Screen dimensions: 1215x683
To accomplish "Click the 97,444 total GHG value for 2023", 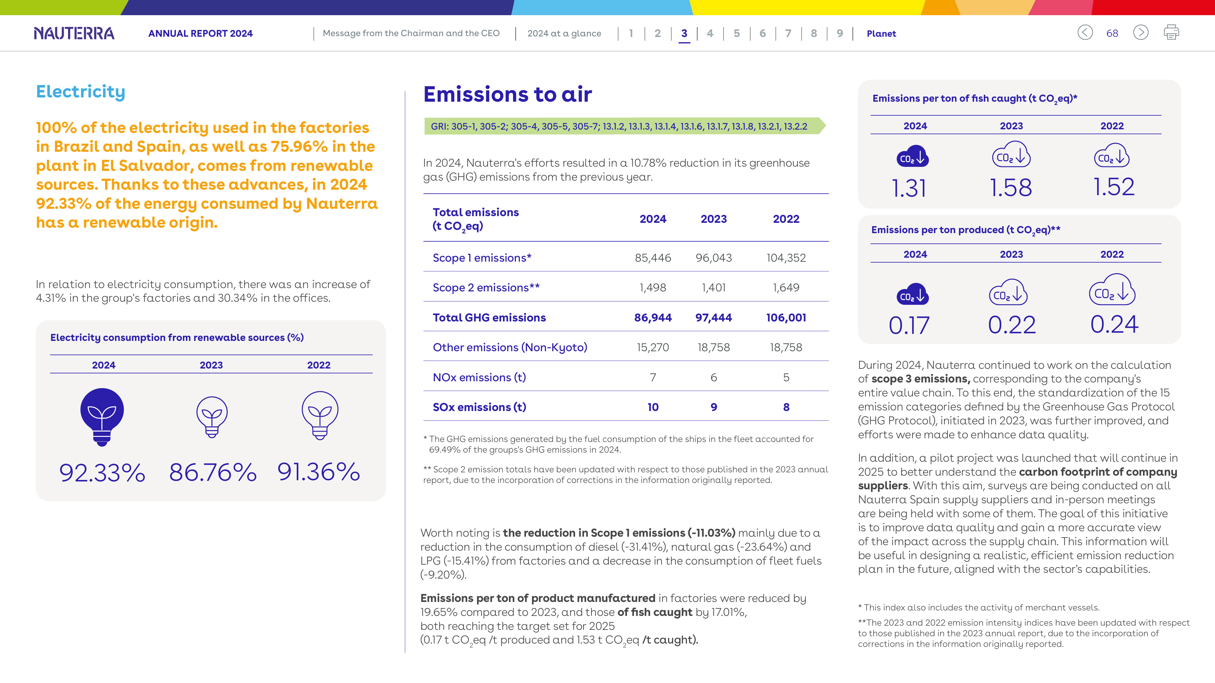I will (714, 318).
